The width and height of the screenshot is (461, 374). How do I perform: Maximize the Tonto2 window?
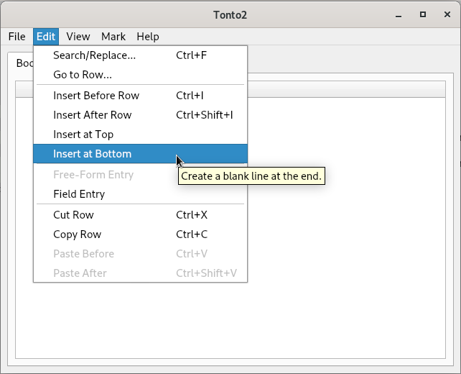coord(423,14)
